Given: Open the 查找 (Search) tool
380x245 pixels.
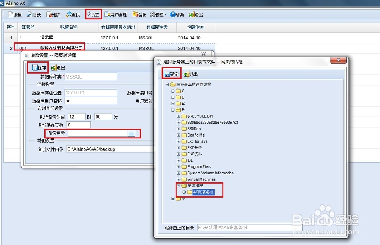Looking at the screenshot, I should (x=73, y=15).
